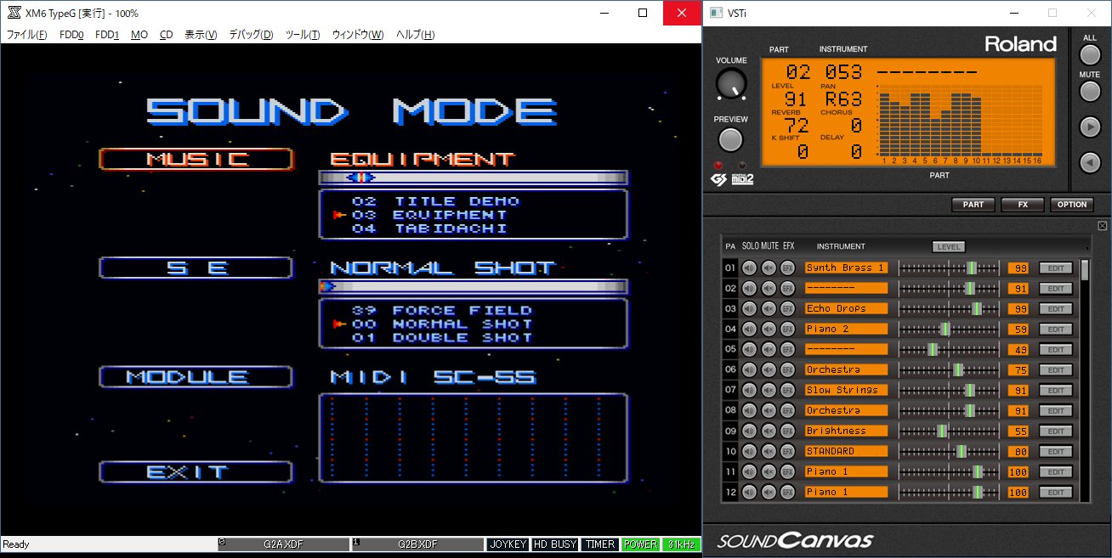Toggle solo on part 08 Orchestra
The image size is (1112, 558).
point(750,410)
